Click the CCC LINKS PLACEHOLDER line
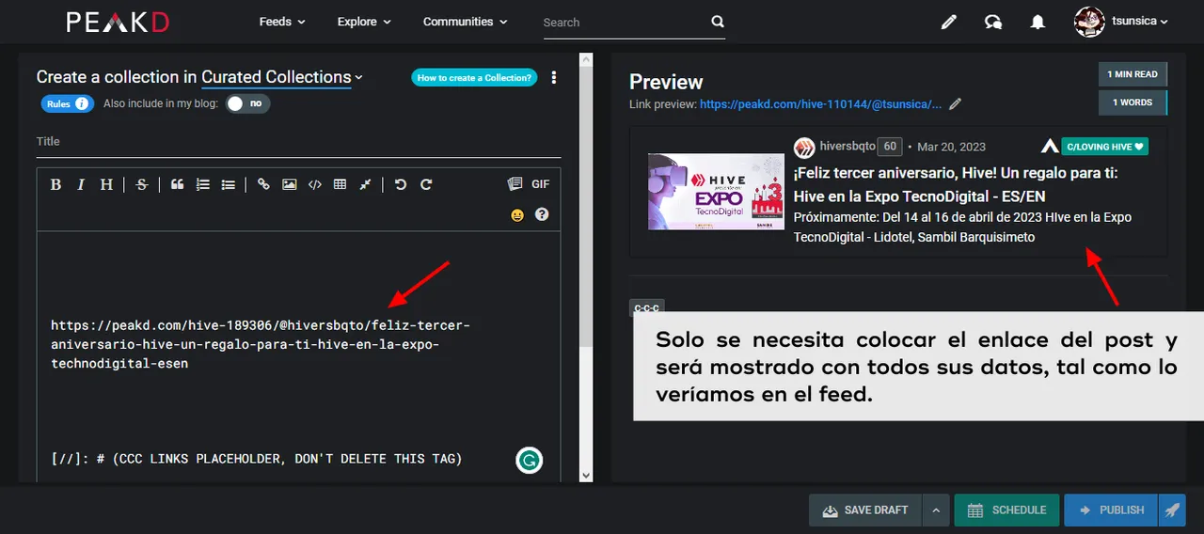The image size is (1204, 534). 257,459
